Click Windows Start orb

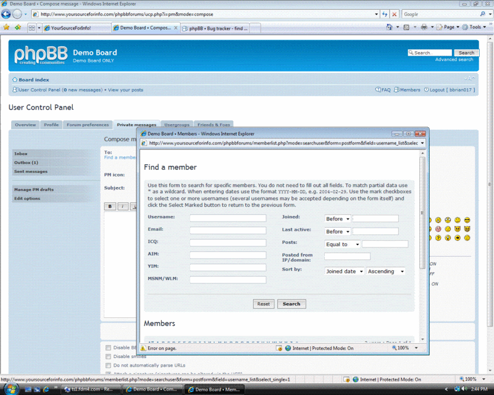11,389
